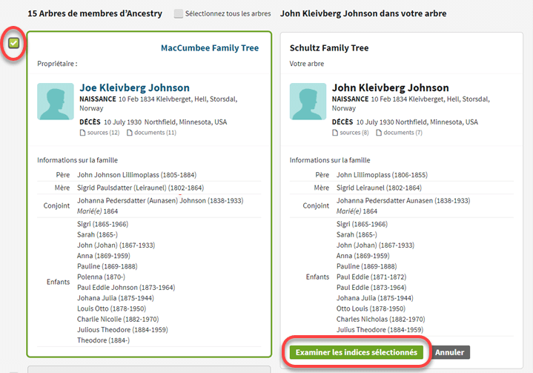Check Sélectionnez tous les arbres checkbox
533x373 pixels.
point(178,13)
